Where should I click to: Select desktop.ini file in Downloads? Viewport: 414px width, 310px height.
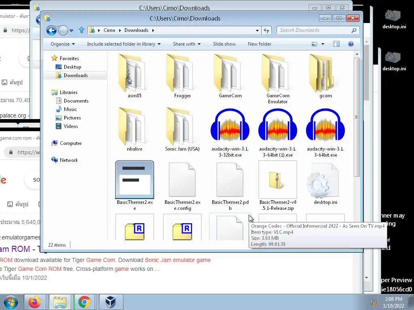coord(325,183)
